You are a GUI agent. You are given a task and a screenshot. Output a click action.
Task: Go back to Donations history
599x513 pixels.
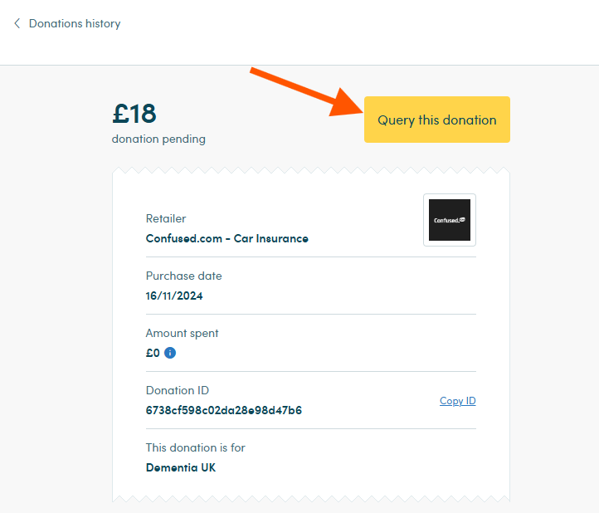pos(75,24)
